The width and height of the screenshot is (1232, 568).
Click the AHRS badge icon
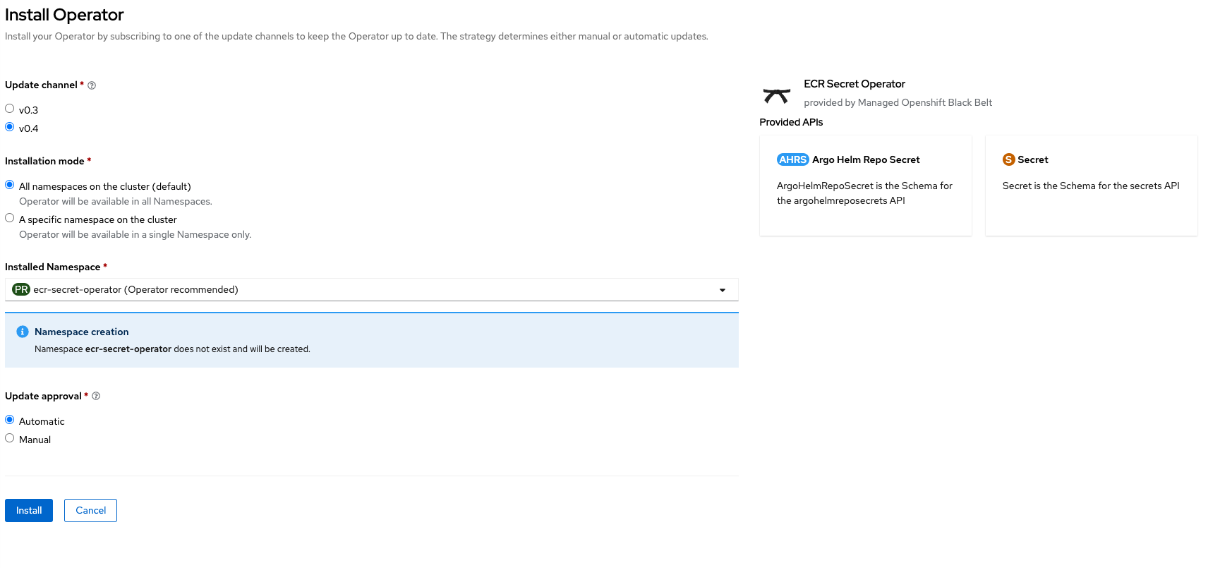(792, 160)
